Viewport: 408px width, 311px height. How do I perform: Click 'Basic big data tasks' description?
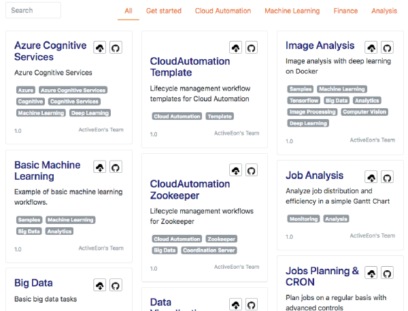46,299
